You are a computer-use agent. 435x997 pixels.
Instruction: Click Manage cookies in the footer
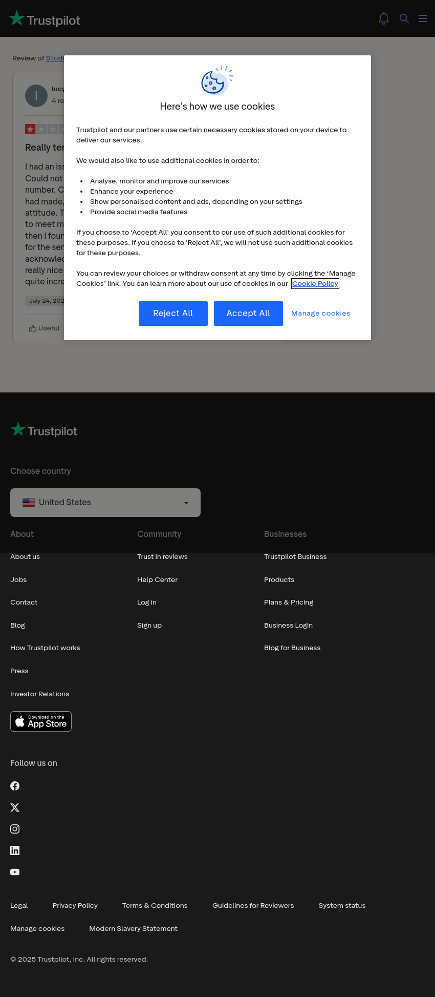click(37, 929)
